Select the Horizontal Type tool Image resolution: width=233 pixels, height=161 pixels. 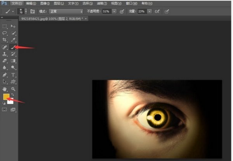tap(13, 75)
